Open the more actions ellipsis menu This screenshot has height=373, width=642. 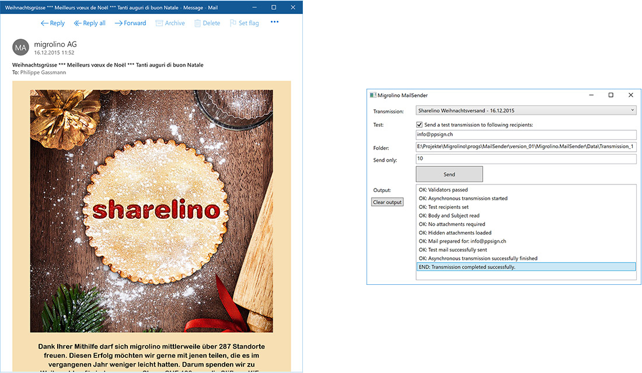[274, 22]
